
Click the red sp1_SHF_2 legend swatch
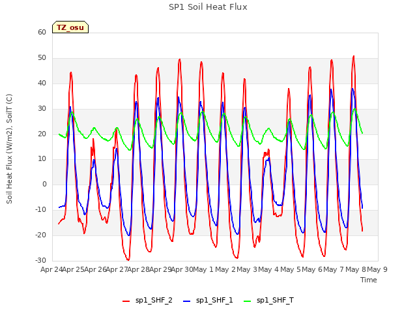[x=126, y=301]
